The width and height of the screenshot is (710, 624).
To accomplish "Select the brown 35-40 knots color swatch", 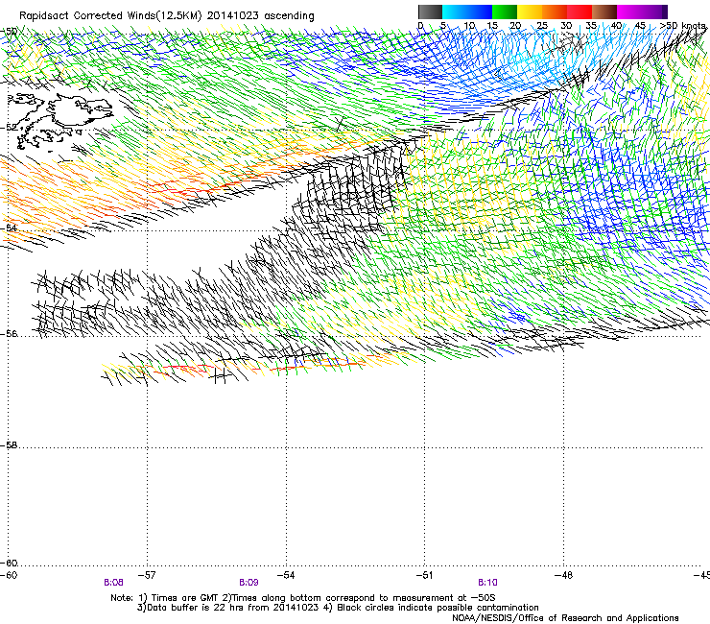I will coord(604,12).
